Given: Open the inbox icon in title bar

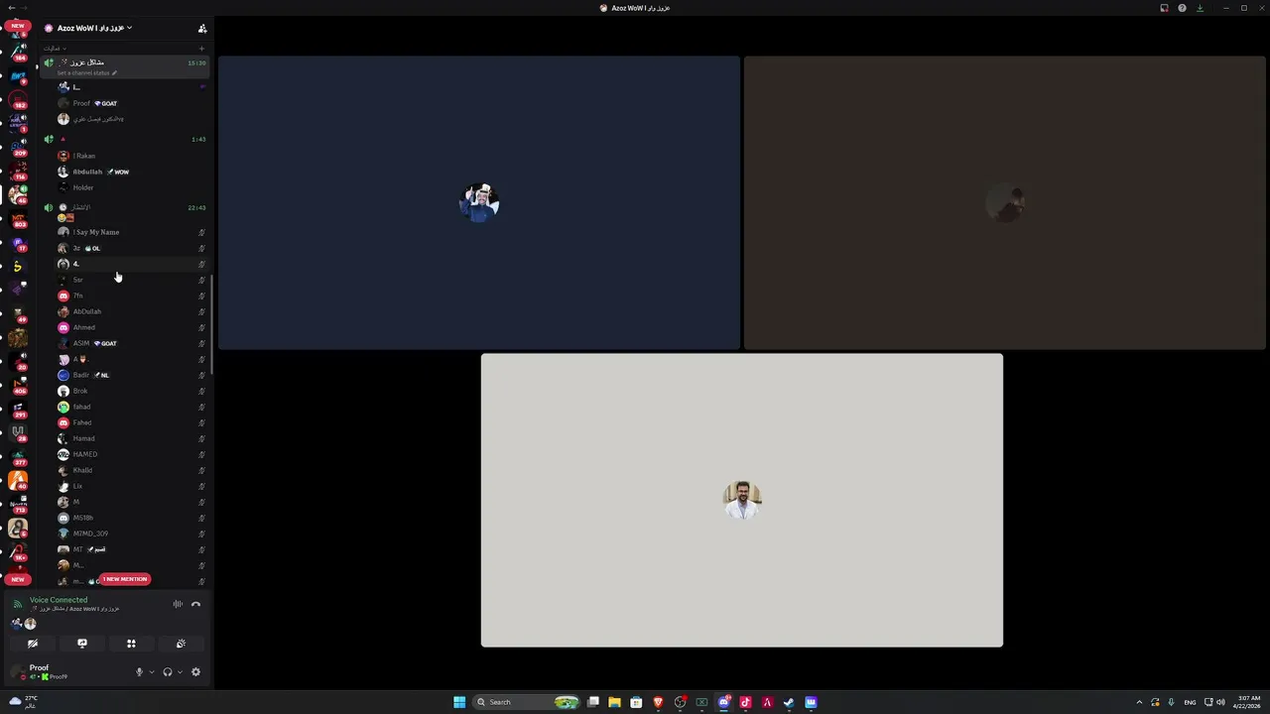Looking at the screenshot, I should pyautogui.click(x=1164, y=8).
